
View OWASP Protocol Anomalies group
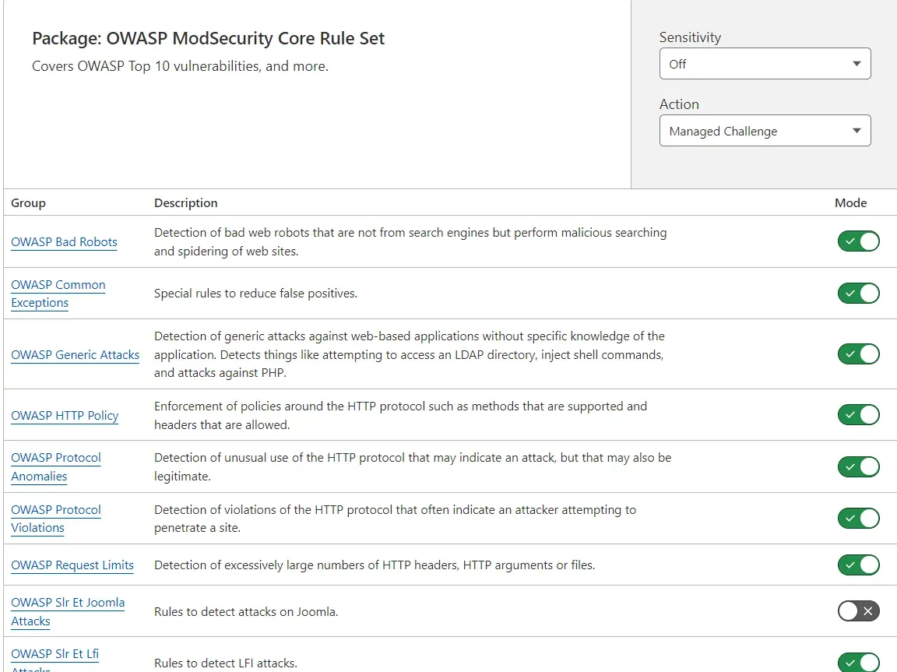(55, 466)
